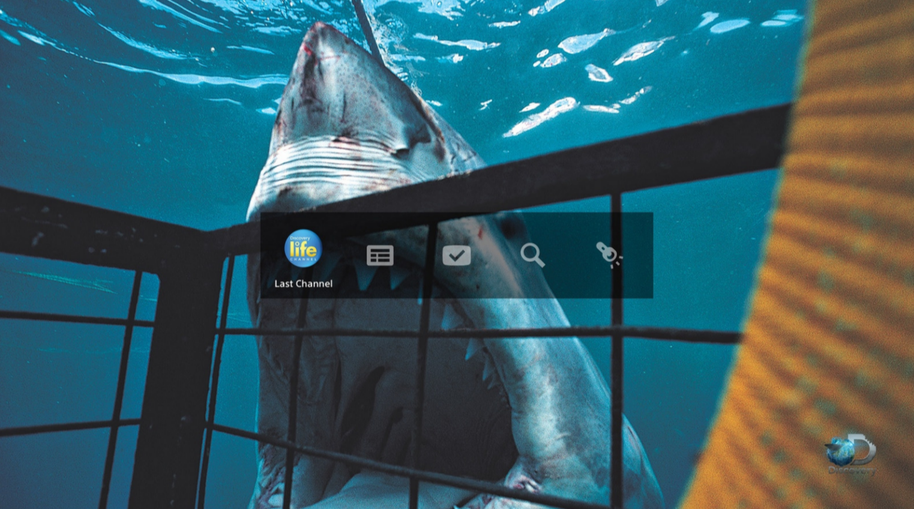Pick the checked-box menu entry
914x509 pixels.
pos(457,255)
